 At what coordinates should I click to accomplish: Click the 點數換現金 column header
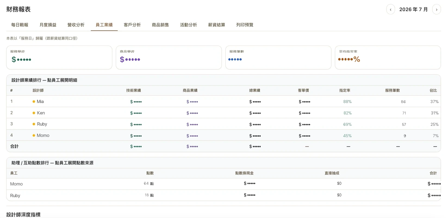coord(244,173)
